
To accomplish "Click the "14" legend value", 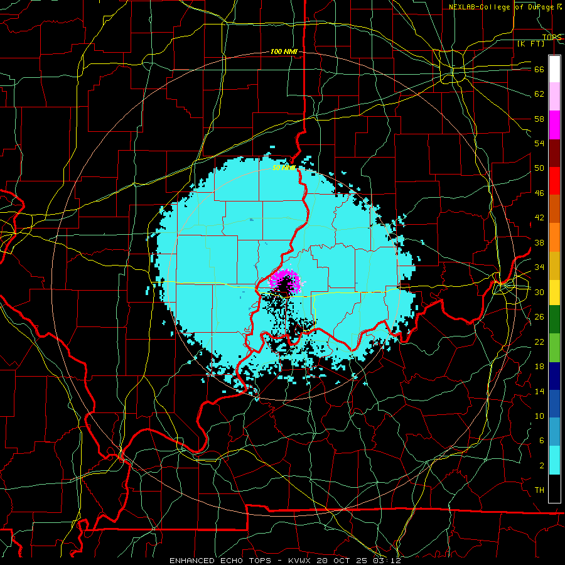I will [539, 391].
